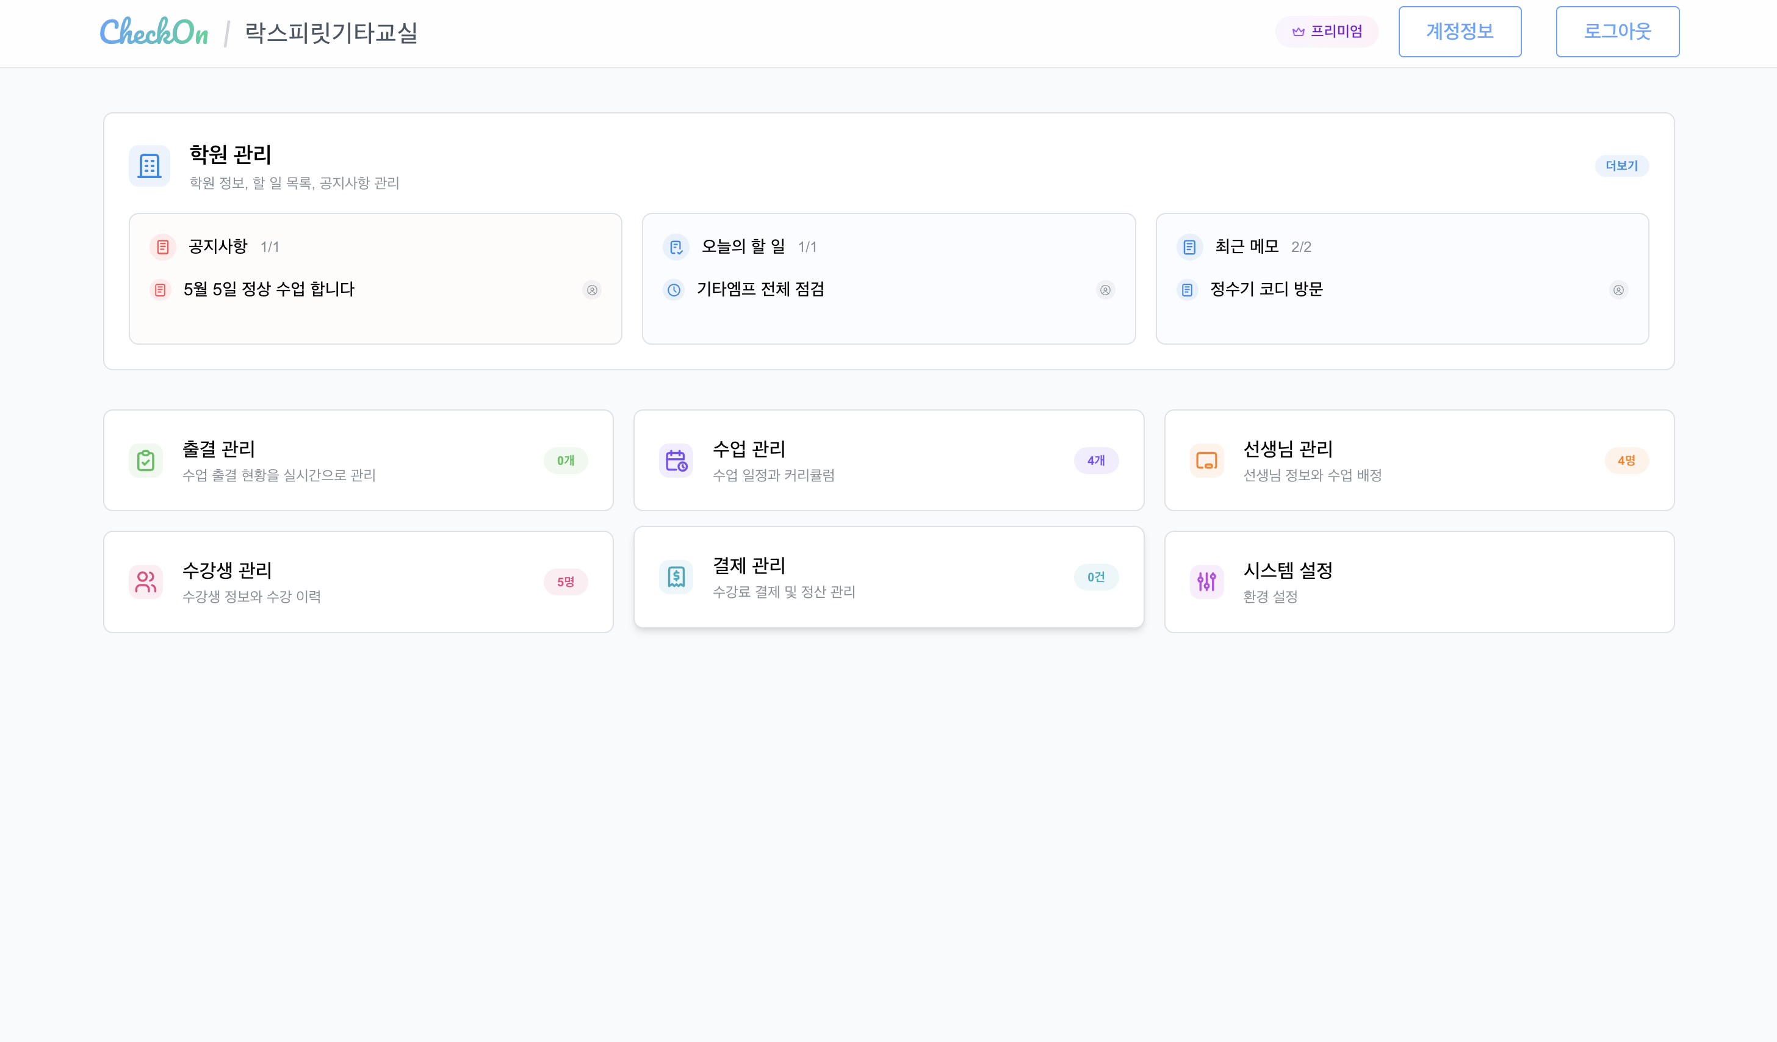This screenshot has width=1777, height=1042.
Task: Click the 프리미엄 crown badge
Action: coord(1327,32)
